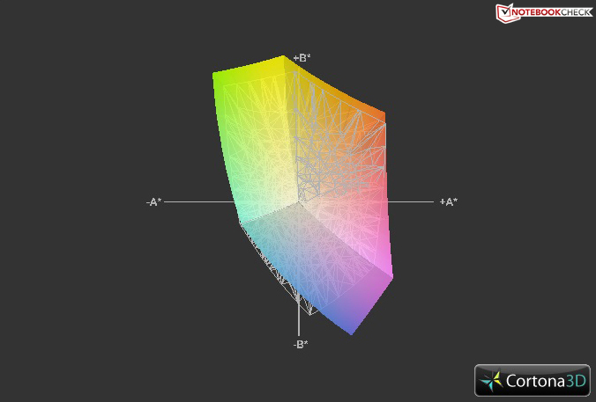
Task: Click the +B* axis label
Action: tap(302, 58)
